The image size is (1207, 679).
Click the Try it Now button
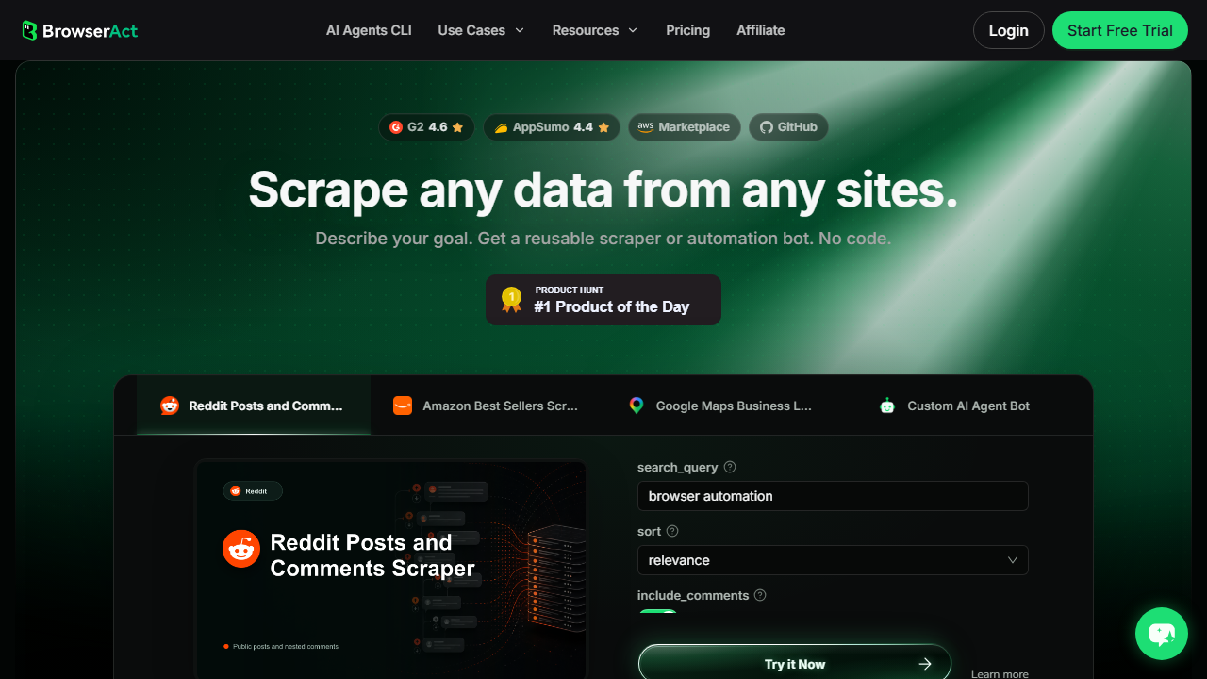(795, 664)
